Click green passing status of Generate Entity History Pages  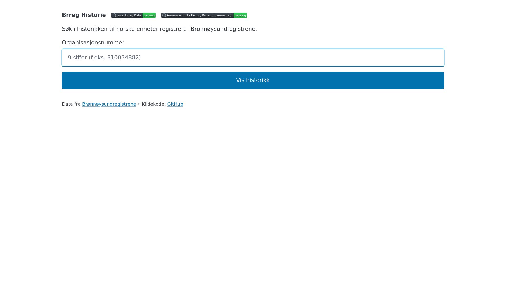pos(240,15)
